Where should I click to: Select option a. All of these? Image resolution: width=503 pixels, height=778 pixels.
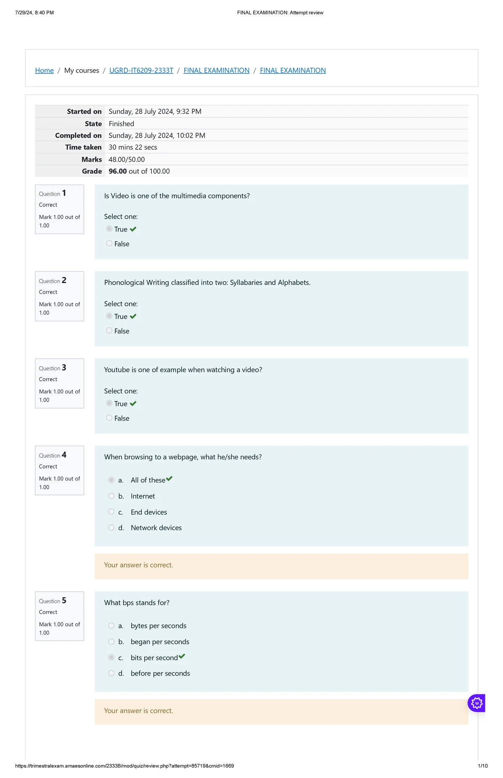111,480
